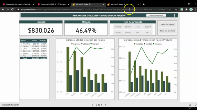Click margen legend in Tipo de Producto chart
197x110 pixels.
pyautogui.click(x=157, y=44)
